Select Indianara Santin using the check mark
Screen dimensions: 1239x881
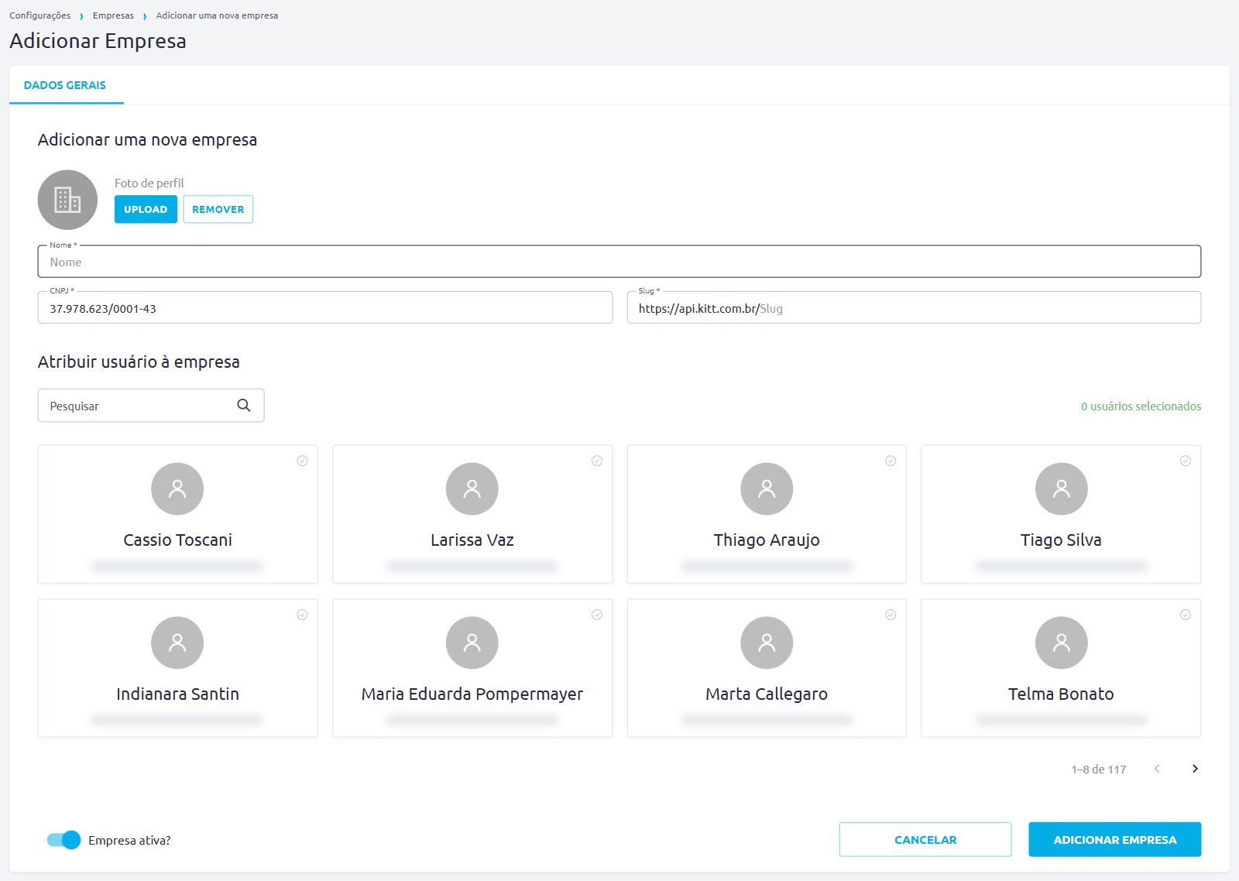[302, 615]
